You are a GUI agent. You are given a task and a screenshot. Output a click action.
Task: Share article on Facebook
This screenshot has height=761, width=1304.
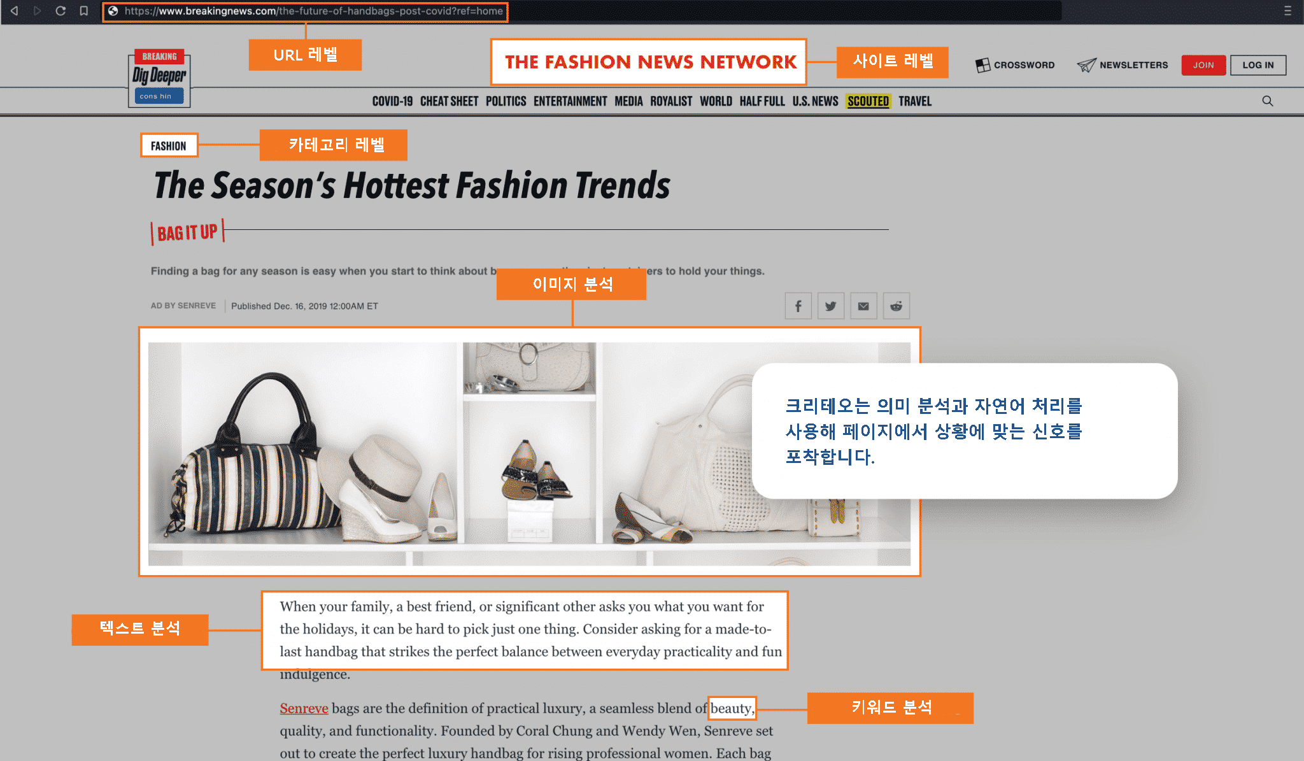[798, 306]
